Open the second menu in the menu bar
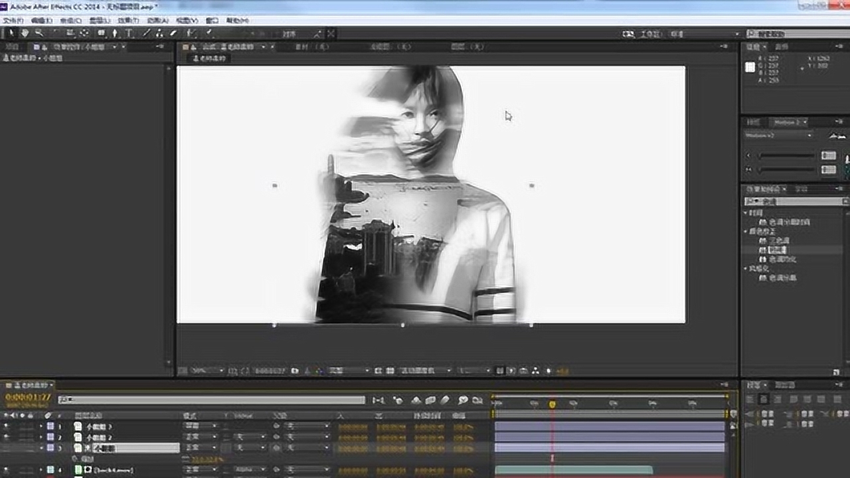 point(41,21)
